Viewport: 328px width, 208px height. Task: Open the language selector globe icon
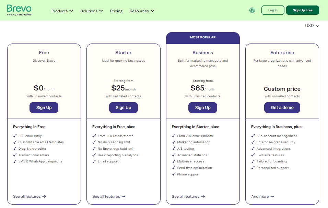(x=252, y=10)
